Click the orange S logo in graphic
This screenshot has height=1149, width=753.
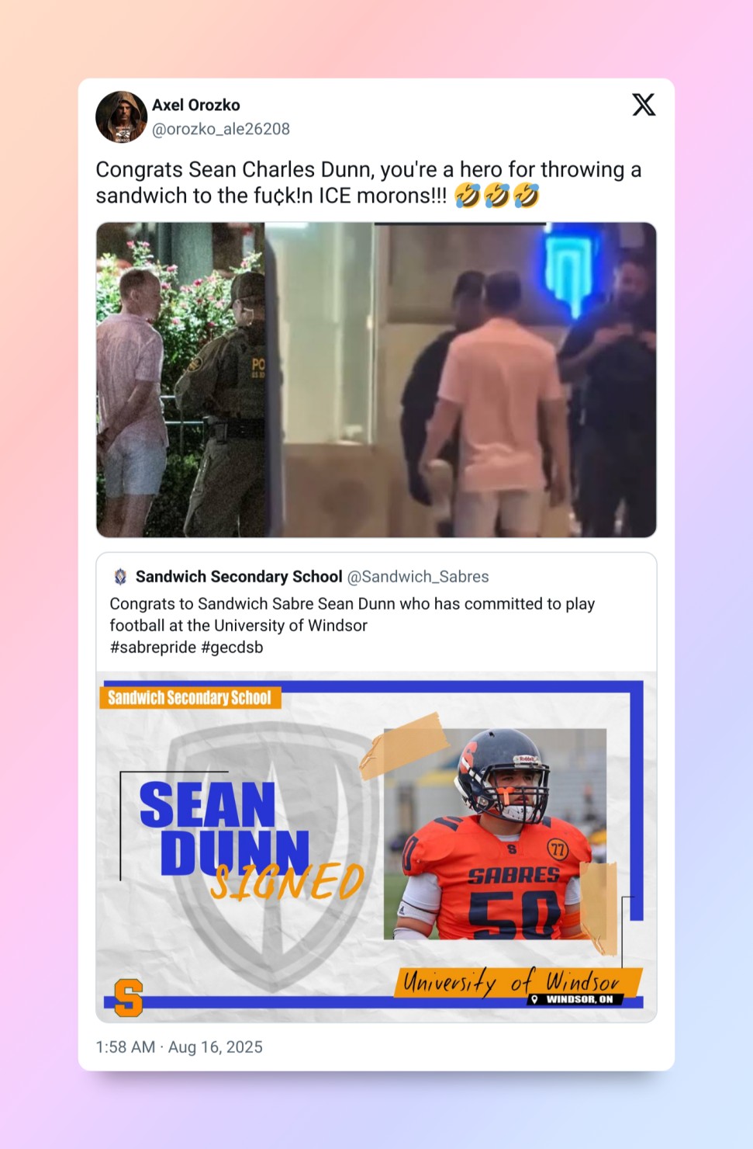(129, 998)
